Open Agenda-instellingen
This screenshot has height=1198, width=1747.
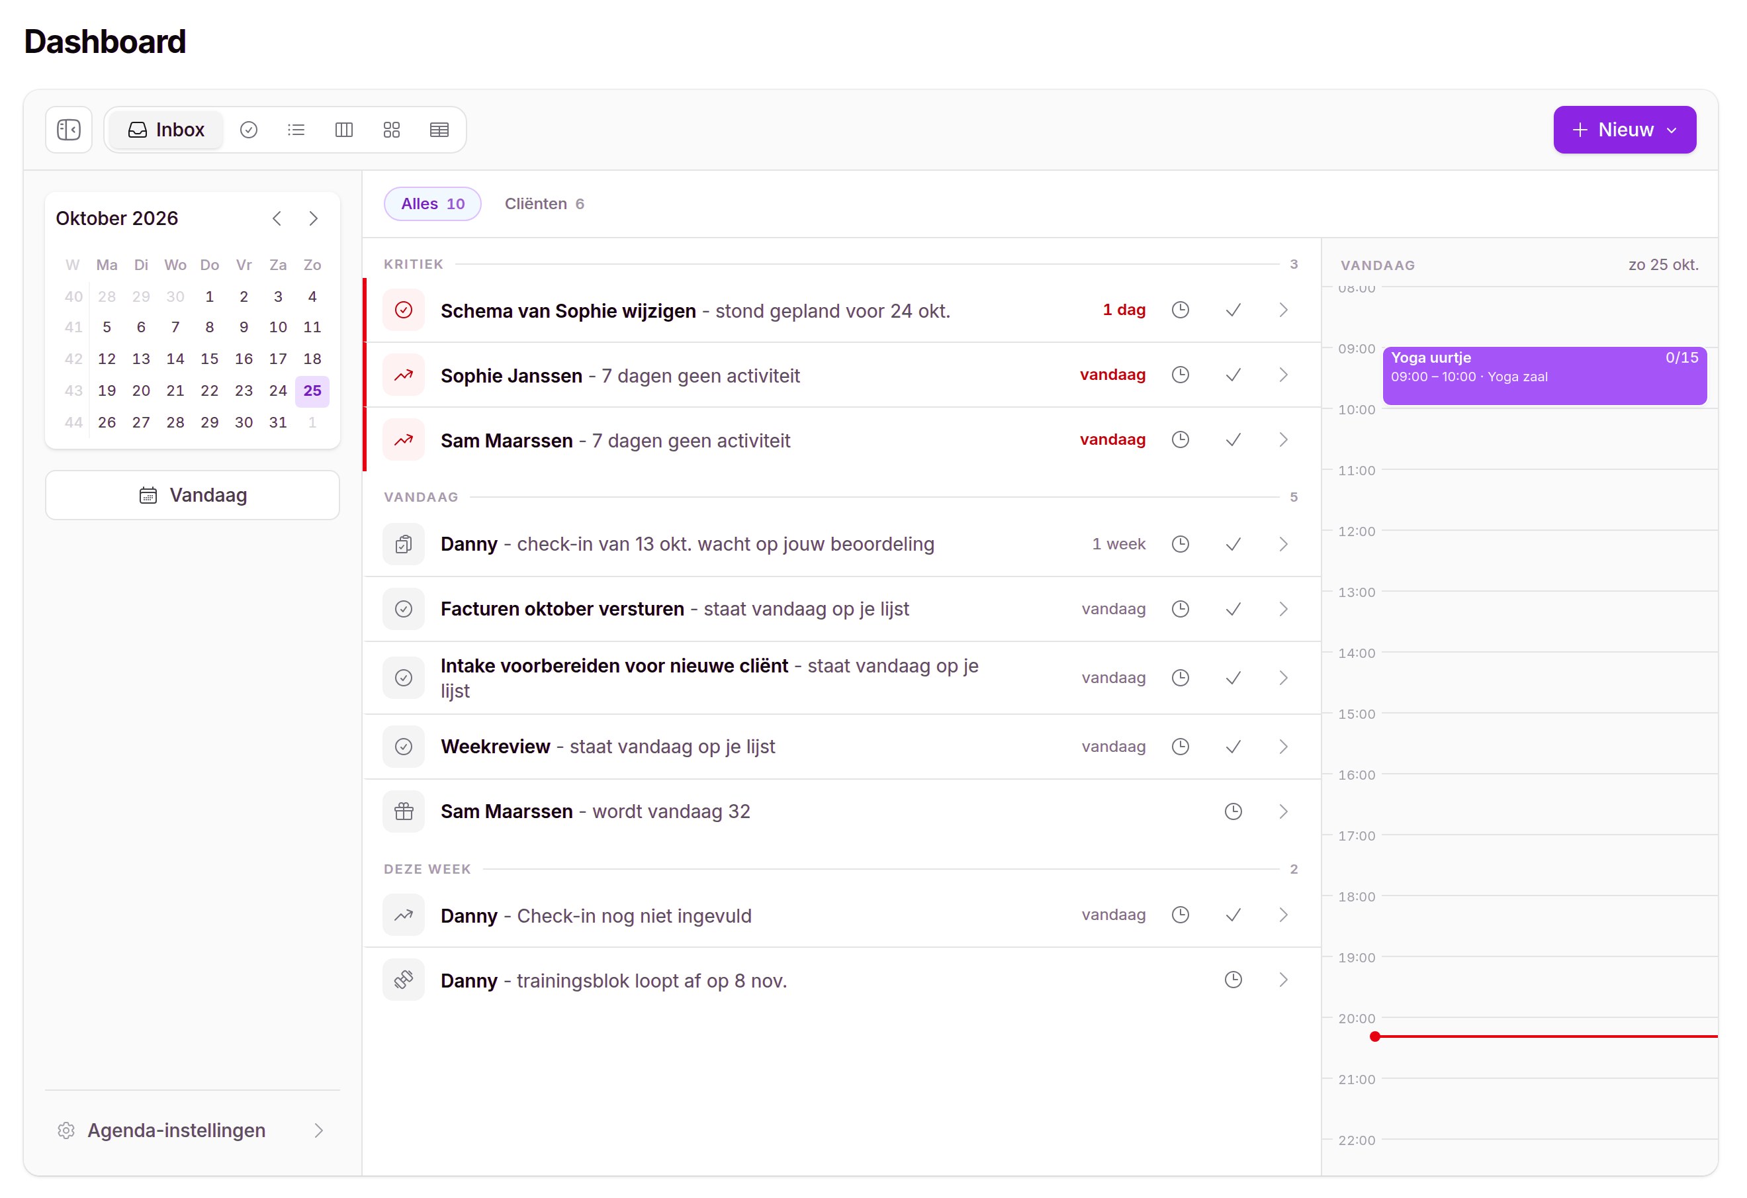click(193, 1130)
